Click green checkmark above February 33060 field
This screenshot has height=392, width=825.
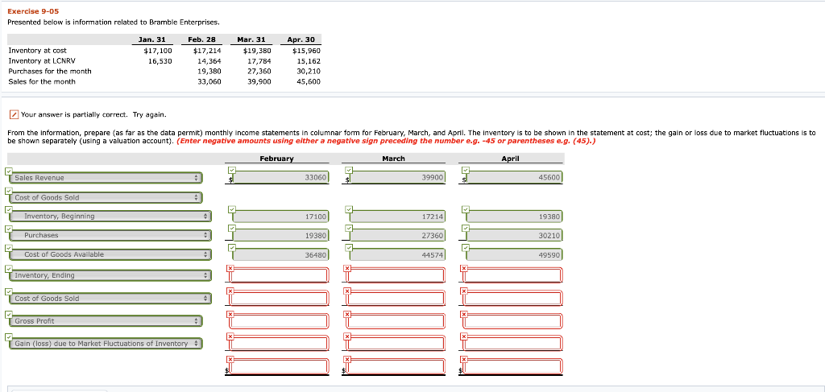click(x=231, y=170)
